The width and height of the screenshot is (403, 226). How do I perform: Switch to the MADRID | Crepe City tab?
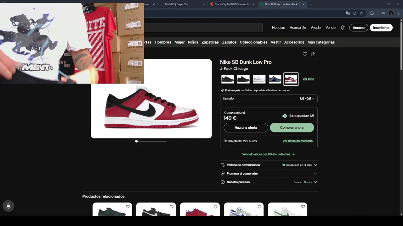tap(182, 4)
